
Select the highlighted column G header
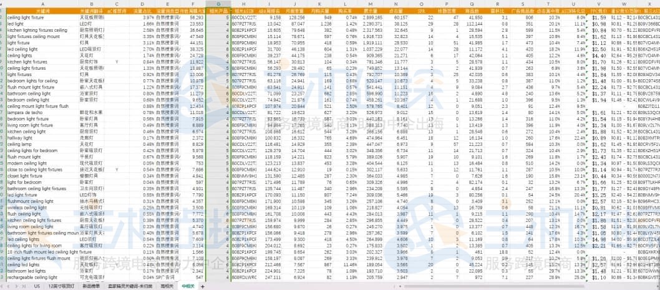point(218,4)
